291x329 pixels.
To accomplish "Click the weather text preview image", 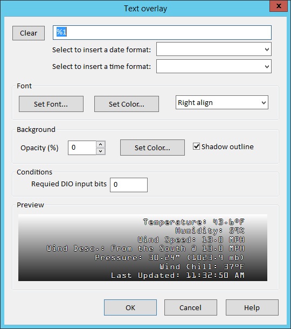I will point(143,248).
